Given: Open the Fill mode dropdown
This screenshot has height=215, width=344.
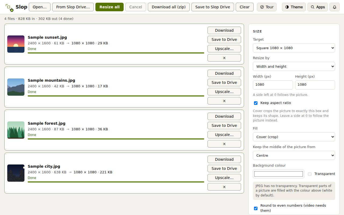Looking at the screenshot, I should coord(294,137).
